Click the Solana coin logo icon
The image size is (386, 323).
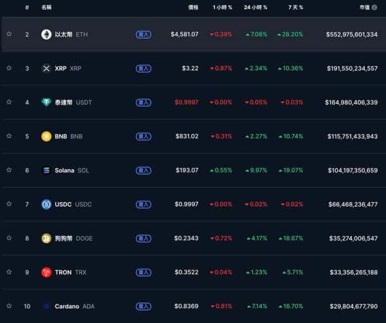tap(46, 171)
